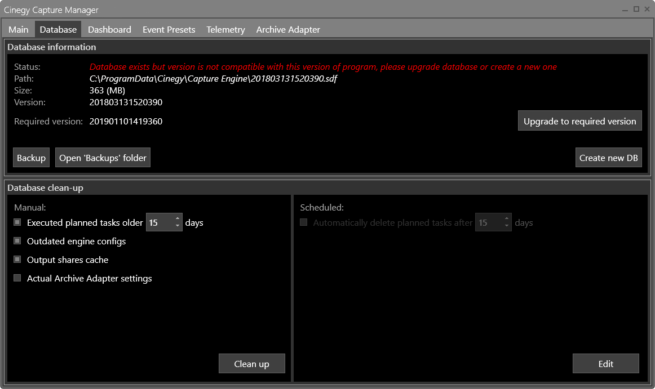
Task: Select the Database tab
Action: (58, 30)
